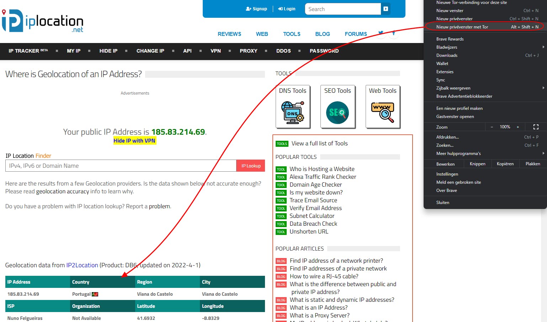Select HIDE IP in the black nav bar
Viewport: 547px width, 322px height.
(x=108, y=51)
